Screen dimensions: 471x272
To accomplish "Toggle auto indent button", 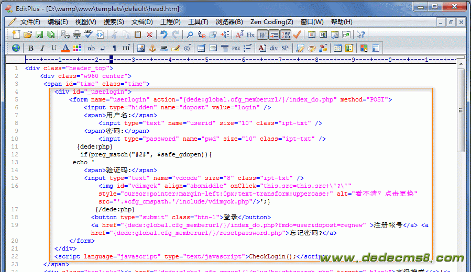I will 274,35.
